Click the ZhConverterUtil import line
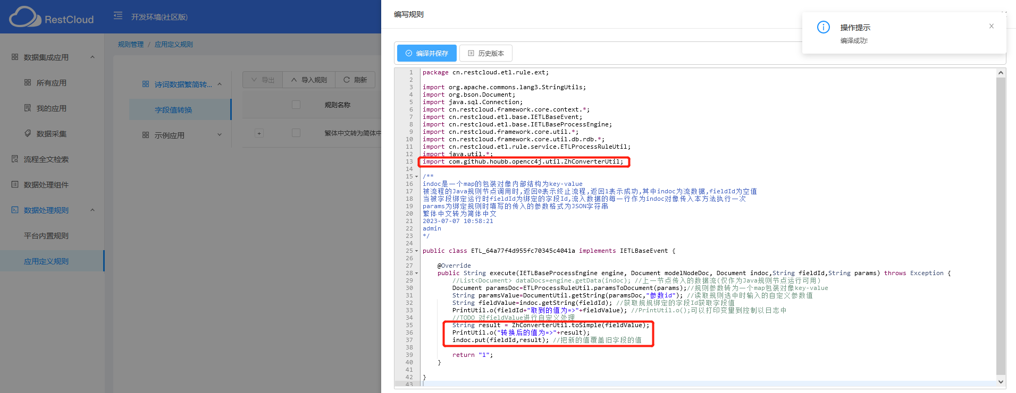1016x393 pixels. click(523, 161)
